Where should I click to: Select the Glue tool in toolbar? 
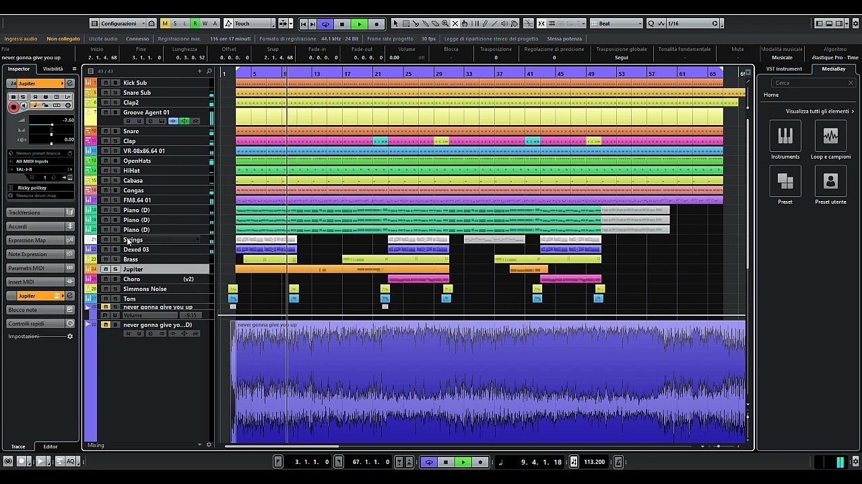[x=426, y=24]
